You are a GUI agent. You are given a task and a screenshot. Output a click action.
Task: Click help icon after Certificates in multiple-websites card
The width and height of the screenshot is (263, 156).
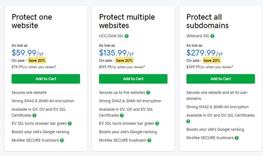tap(122, 115)
